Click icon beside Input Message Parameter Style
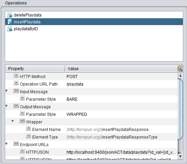 click(22, 98)
